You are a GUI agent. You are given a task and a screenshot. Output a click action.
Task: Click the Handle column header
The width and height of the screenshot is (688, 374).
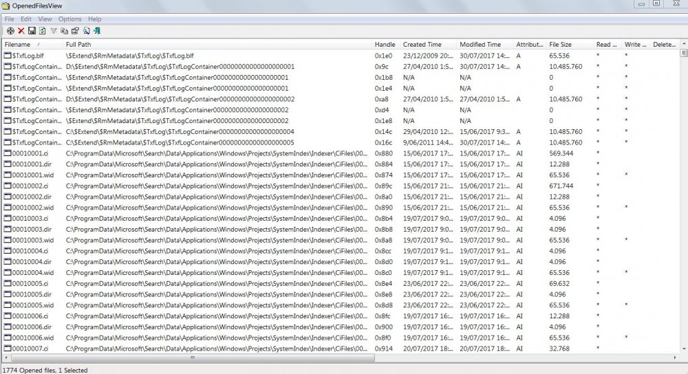point(386,44)
